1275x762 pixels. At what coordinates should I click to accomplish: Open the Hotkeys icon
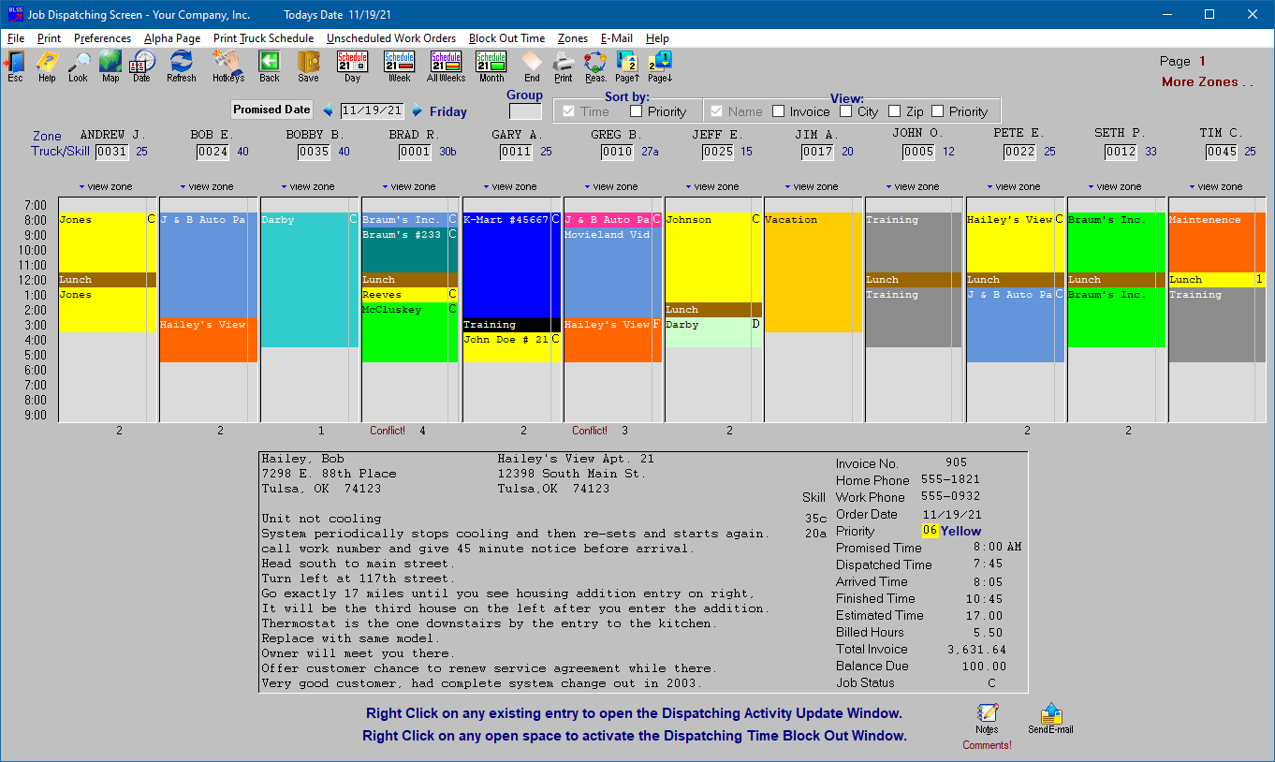pyautogui.click(x=227, y=66)
